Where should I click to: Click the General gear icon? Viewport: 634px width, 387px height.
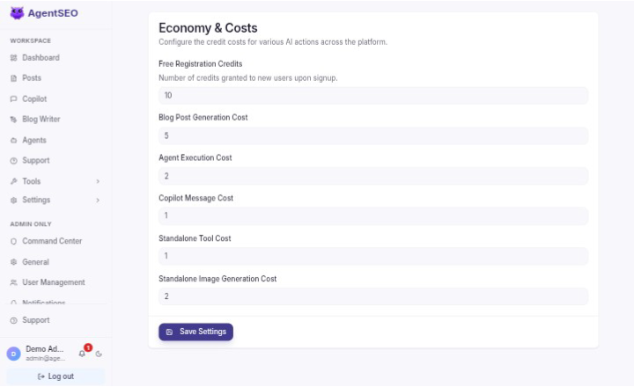coord(14,262)
